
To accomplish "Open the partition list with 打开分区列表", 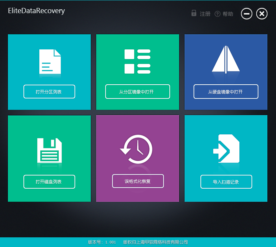I will click(x=49, y=92).
